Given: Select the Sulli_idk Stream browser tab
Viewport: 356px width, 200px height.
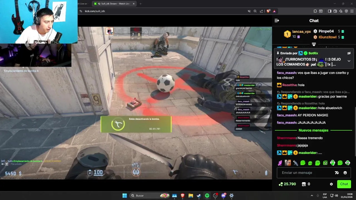Looking at the screenshot, I should [x=115, y=4].
